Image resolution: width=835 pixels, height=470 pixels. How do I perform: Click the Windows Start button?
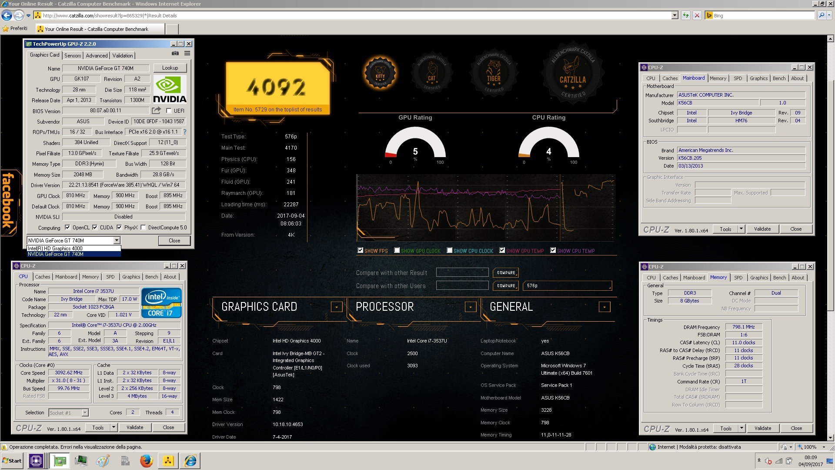point(12,461)
